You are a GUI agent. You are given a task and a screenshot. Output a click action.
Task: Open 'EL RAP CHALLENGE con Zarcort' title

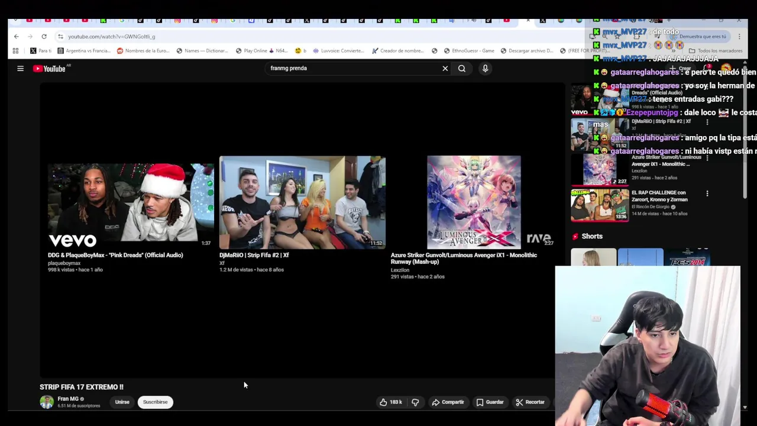(x=659, y=196)
